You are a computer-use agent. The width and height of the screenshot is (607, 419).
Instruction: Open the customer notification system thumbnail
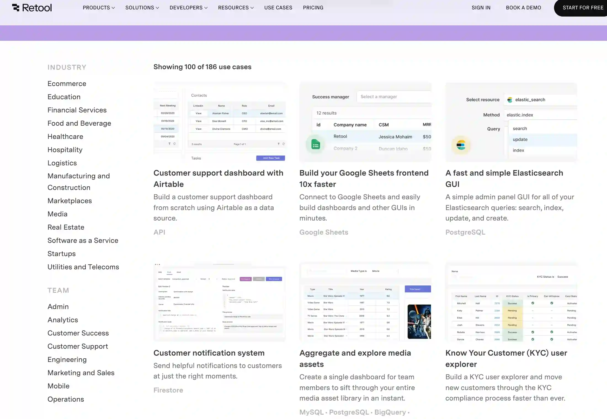tap(220, 302)
